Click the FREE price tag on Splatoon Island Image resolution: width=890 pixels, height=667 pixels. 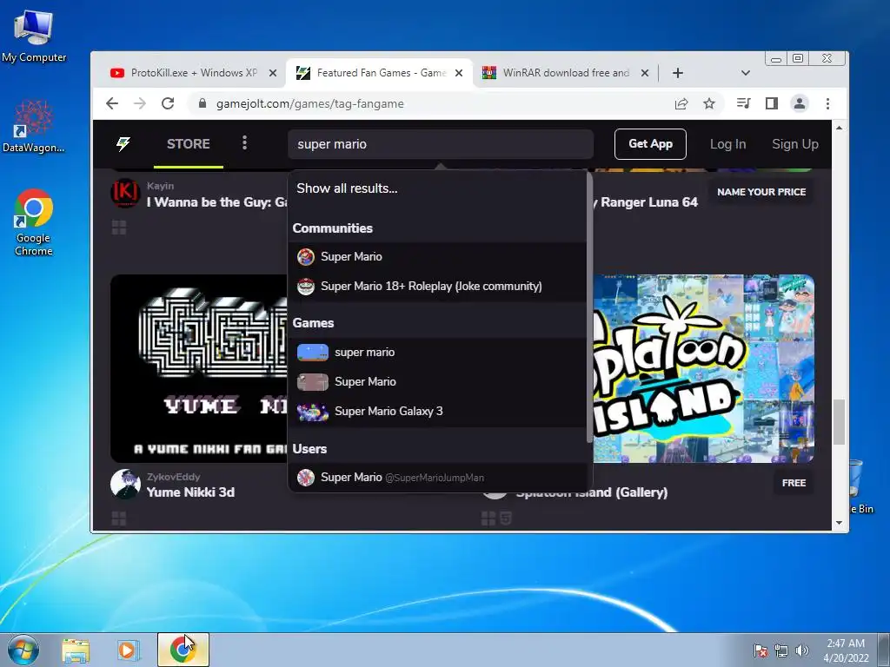794,483
